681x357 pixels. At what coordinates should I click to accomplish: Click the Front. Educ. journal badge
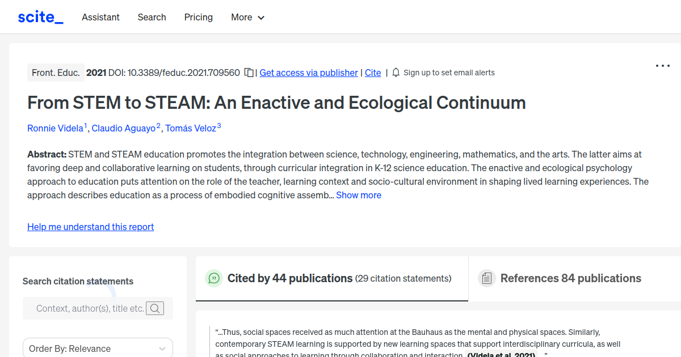click(56, 73)
